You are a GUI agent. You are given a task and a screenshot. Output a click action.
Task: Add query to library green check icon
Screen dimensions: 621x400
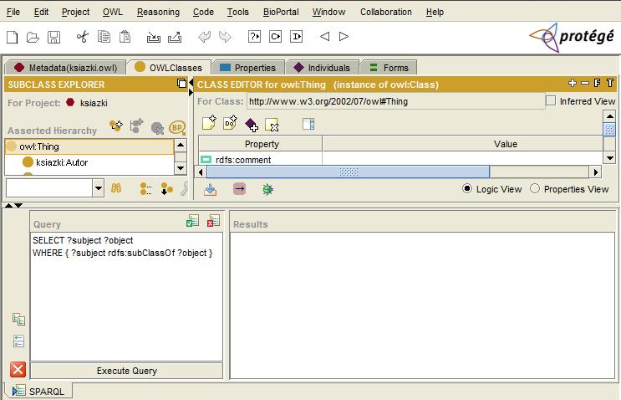click(x=192, y=221)
